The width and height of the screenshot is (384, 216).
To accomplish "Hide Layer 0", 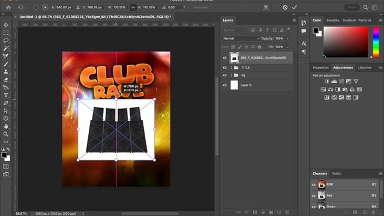I will 224,85.
